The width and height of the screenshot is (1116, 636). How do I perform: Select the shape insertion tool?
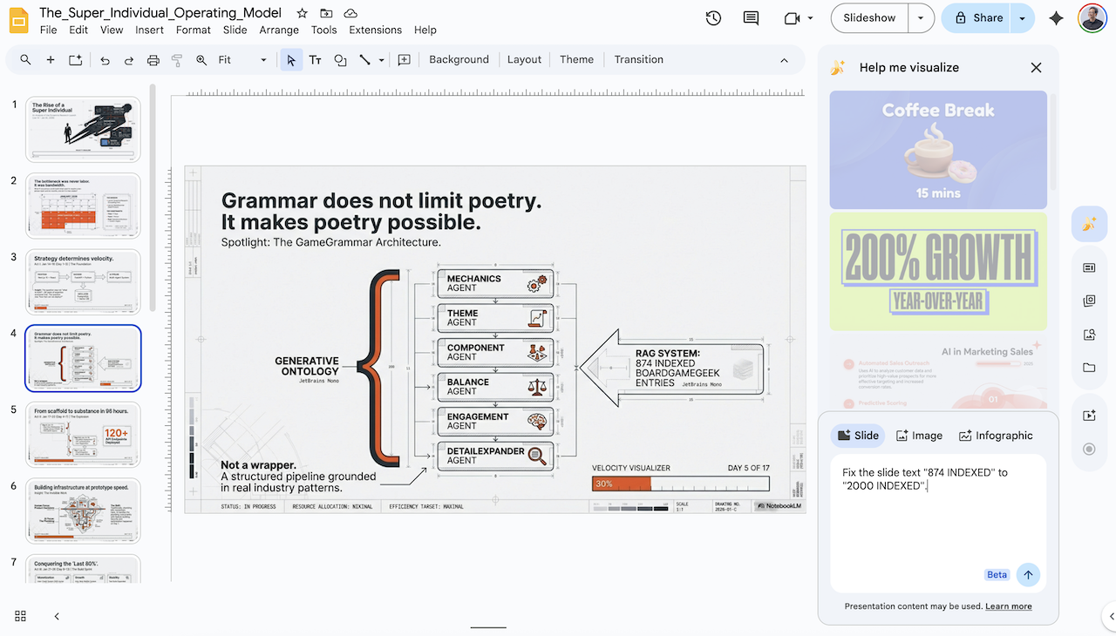click(340, 59)
